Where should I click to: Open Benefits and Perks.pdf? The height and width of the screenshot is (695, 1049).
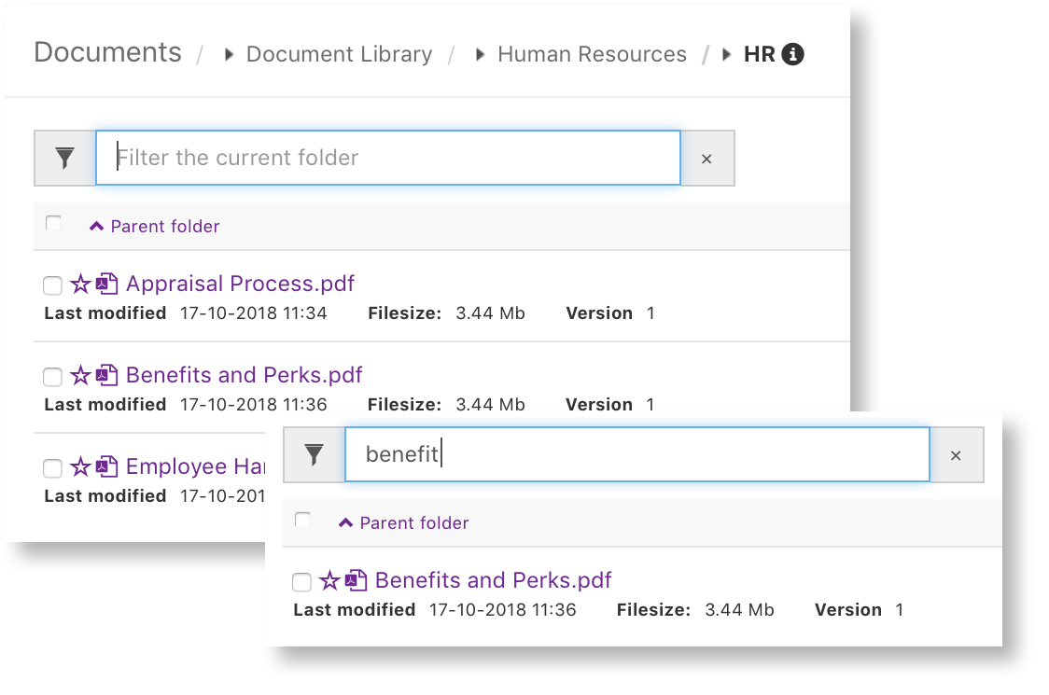(244, 374)
